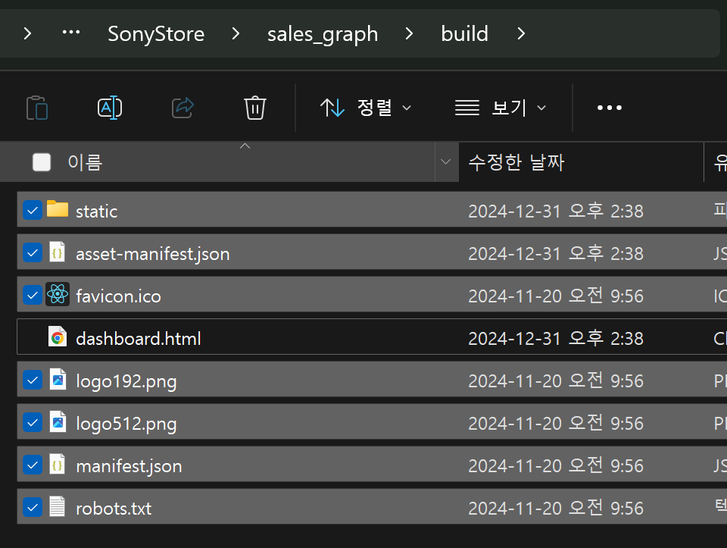This screenshot has width=727, height=548.
Task: Uncheck the static folder checkbox
Action: 33,210
